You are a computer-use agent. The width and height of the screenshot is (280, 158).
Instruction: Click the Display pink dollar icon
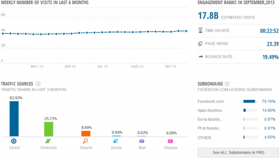click(170, 141)
